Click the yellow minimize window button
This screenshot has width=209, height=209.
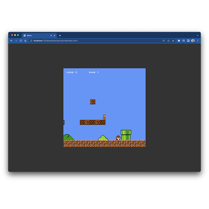[15, 35]
